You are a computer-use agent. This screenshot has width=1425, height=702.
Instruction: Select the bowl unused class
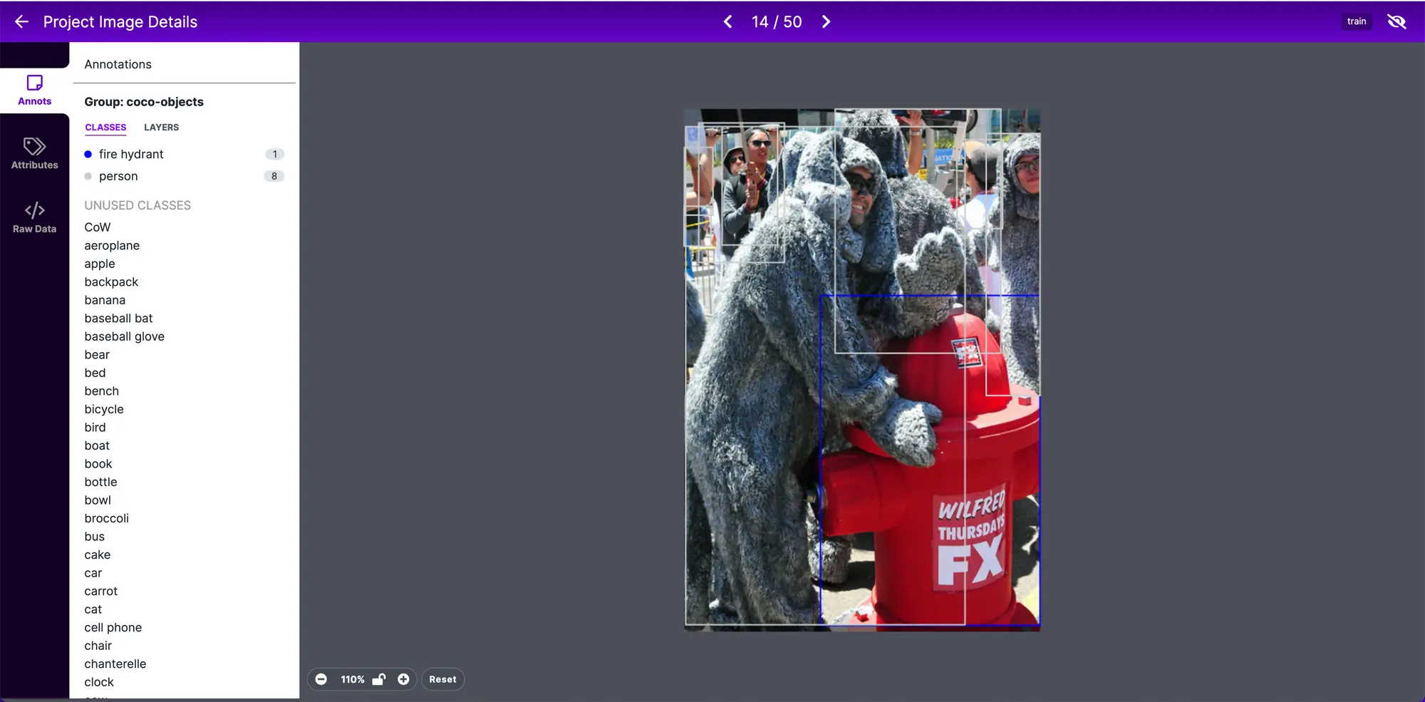98,500
